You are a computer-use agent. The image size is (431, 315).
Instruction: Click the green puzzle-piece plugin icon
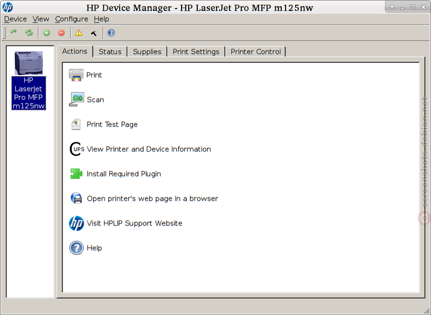(x=76, y=174)
